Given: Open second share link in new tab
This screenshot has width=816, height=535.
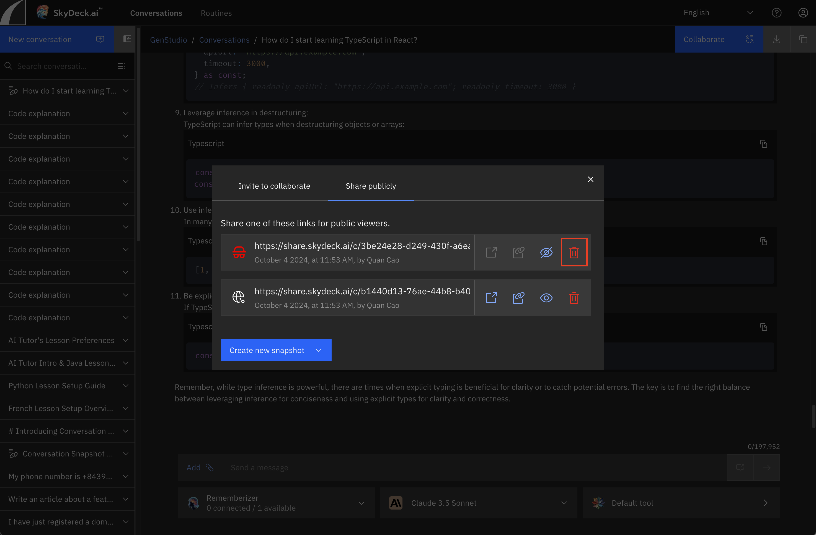Looking at the screenshot, I should point(491,297).
